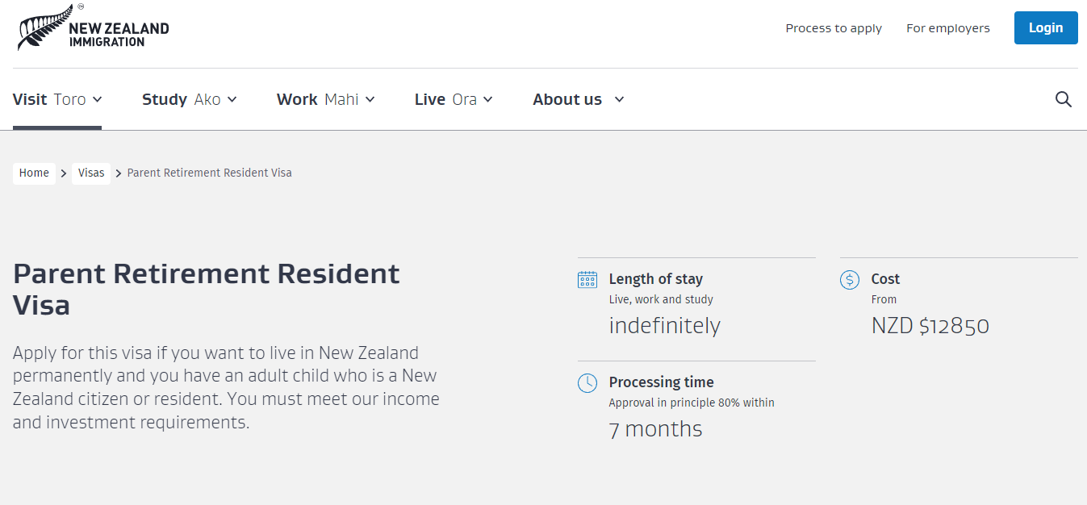The width and height of the screenshot is (1087, 505).
Task: Follow the Process to apply link
Action: click(834, 28)
